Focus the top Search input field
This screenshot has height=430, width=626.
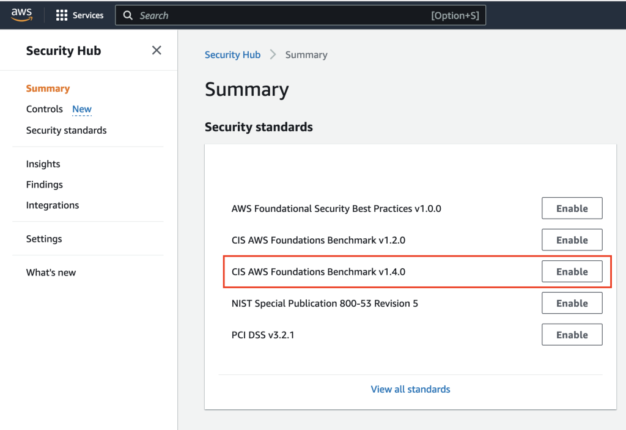click(x=300, y=15)
